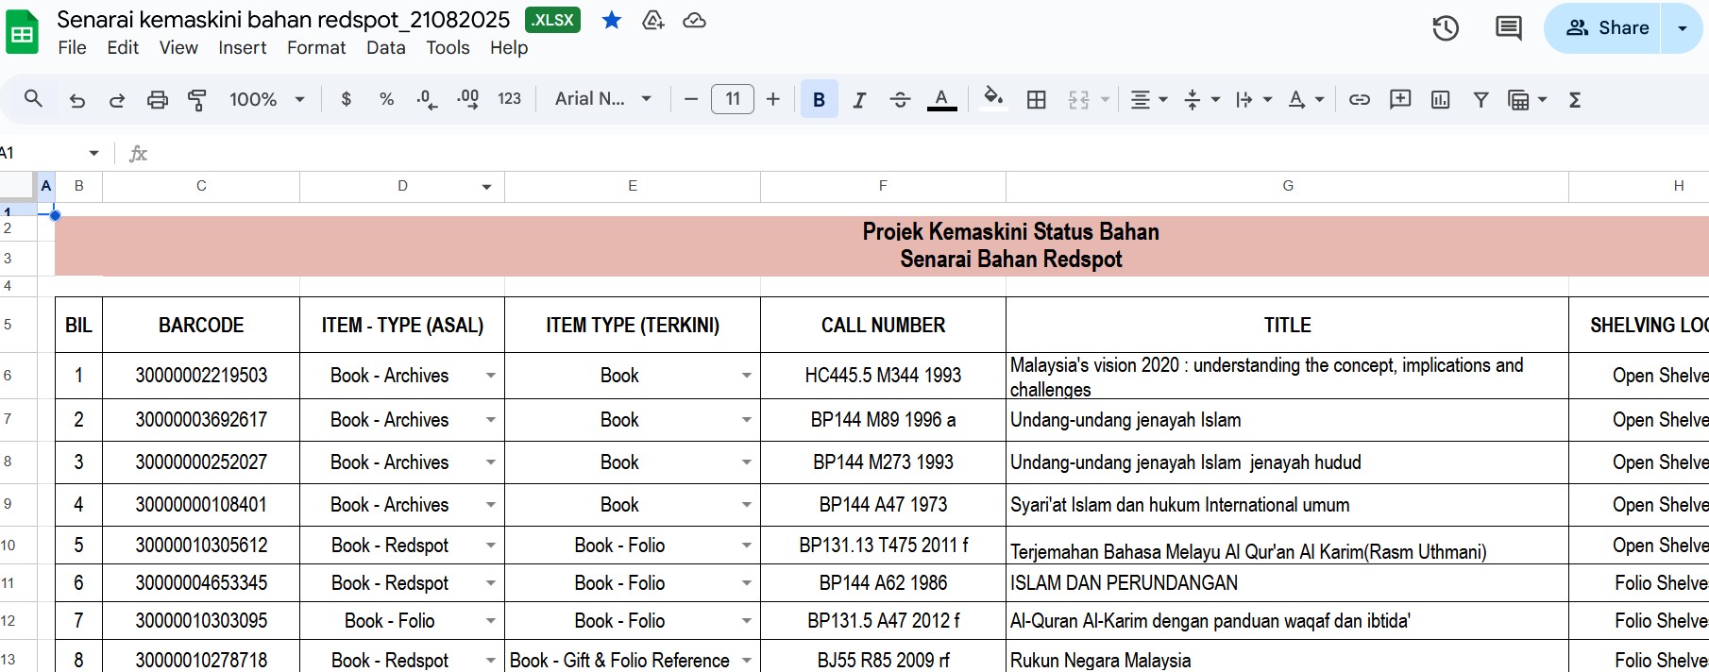This screenshot has height=672, width=1709.
Task: Expand the zoom 100% dropdown
Action: [x=267, y=100]
